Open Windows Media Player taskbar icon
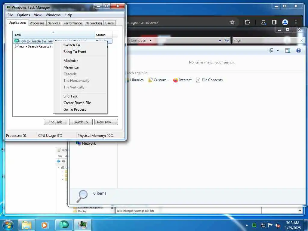Image resolution: width=308 pixels, height=231 pixels. point(45,225)
